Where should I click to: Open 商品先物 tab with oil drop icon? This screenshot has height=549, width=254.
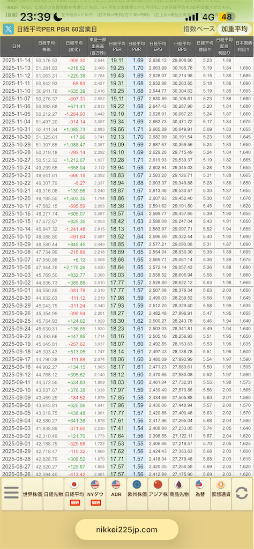pyautogui.click(x=179, y=494)
